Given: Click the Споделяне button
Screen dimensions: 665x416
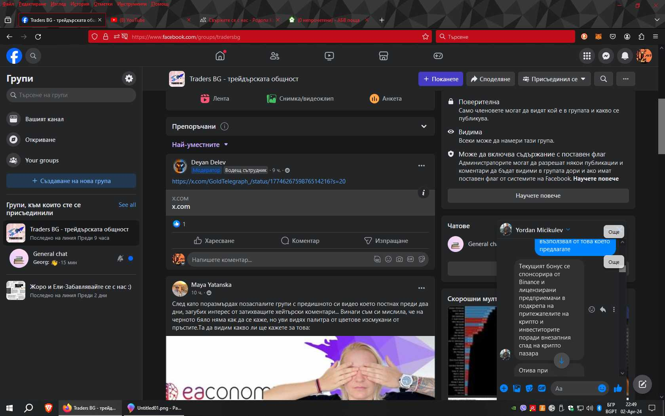Looking at the screenshot, I should coord(490,79).
